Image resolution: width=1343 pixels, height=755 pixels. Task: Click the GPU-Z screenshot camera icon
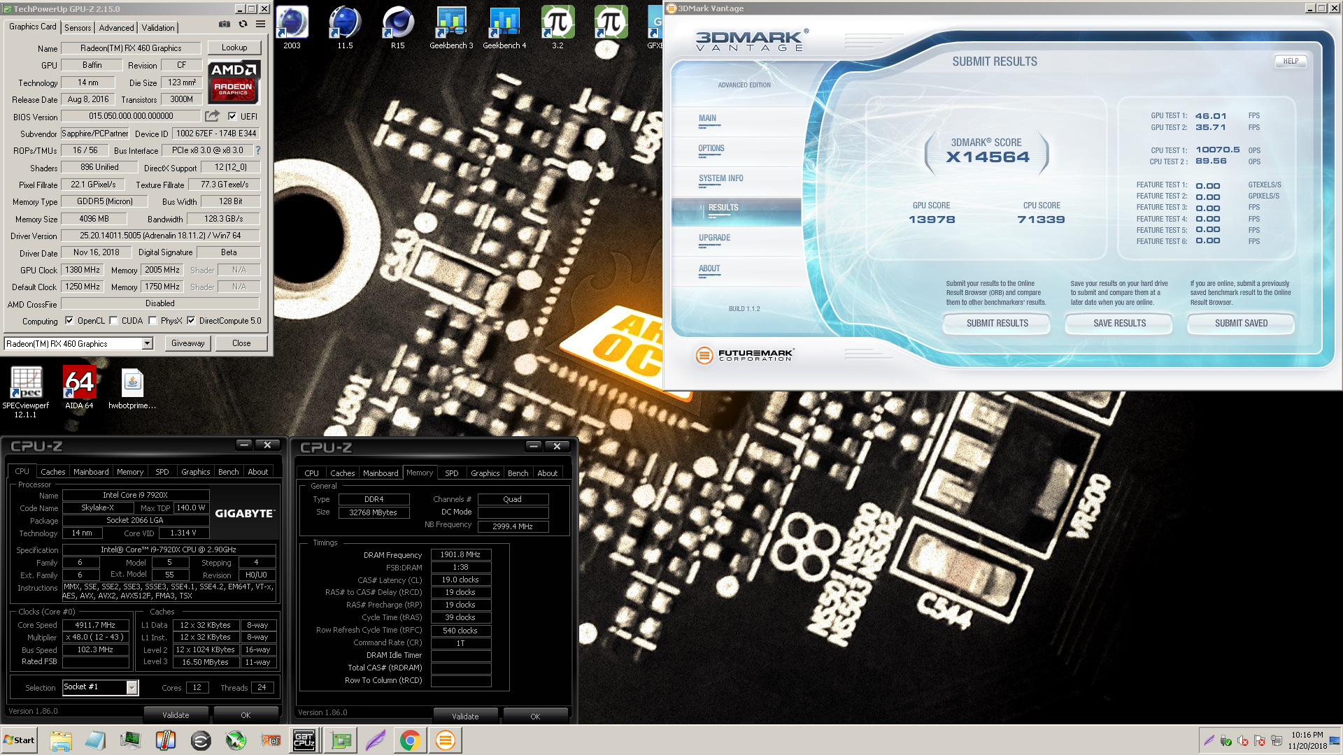(x=224, y=24)
